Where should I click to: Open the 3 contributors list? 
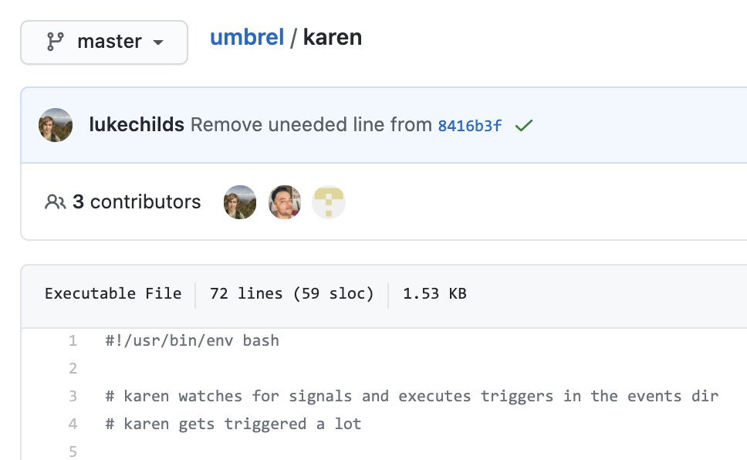pyautogui.click(x=137, y=201)
